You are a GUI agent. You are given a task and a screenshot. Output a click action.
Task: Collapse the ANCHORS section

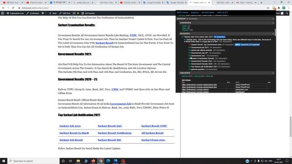click(273, 73)
